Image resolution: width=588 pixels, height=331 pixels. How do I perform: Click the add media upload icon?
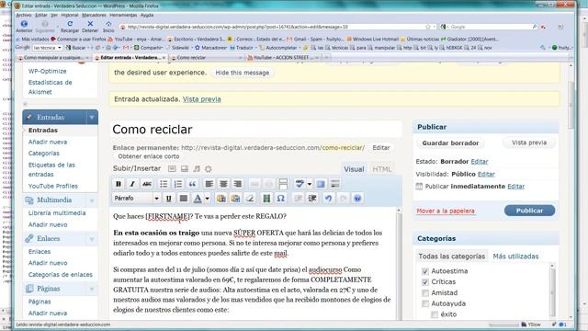click(209, 169)
